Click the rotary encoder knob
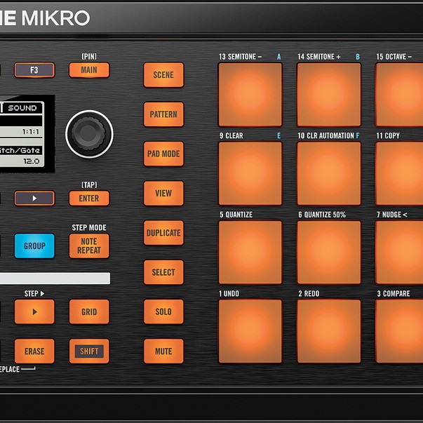Screen dimensions: 423x423 click(x=89, y=134)
